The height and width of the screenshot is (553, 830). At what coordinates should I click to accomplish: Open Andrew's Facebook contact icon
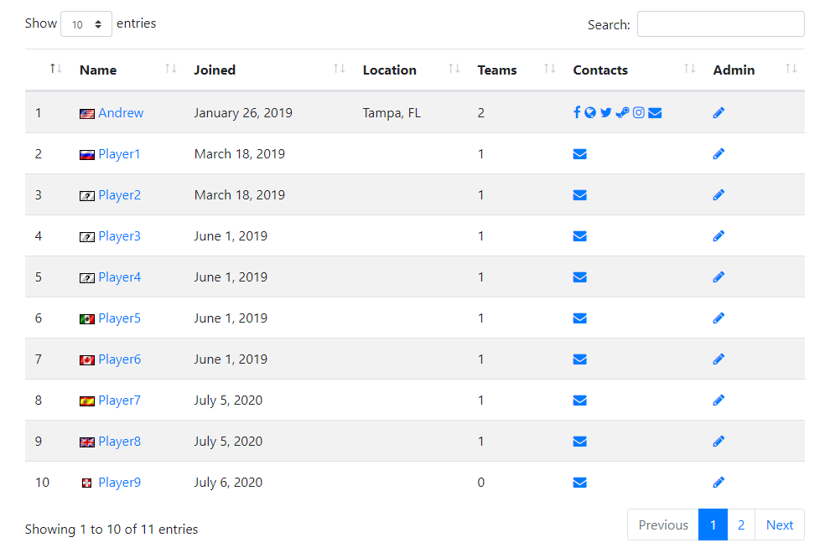[x=577, y=112]
